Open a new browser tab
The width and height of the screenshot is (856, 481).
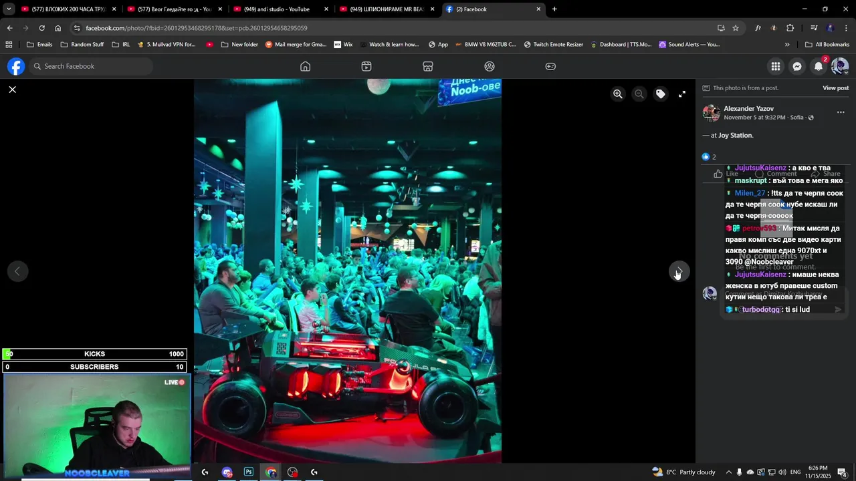pos(554,9)
